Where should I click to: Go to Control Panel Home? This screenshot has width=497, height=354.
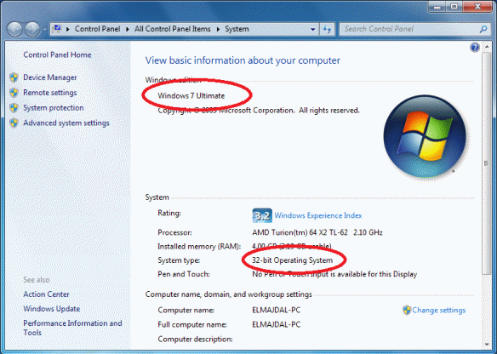click(x=57, y=54)
